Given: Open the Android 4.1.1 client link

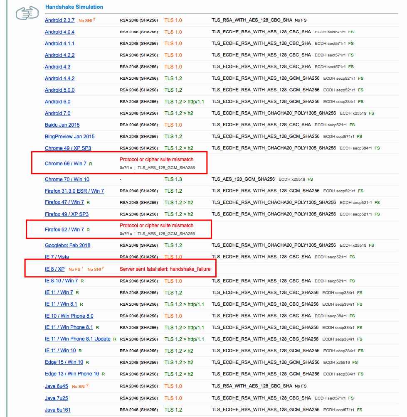Looking at the screenshot, I should point(59,44).
